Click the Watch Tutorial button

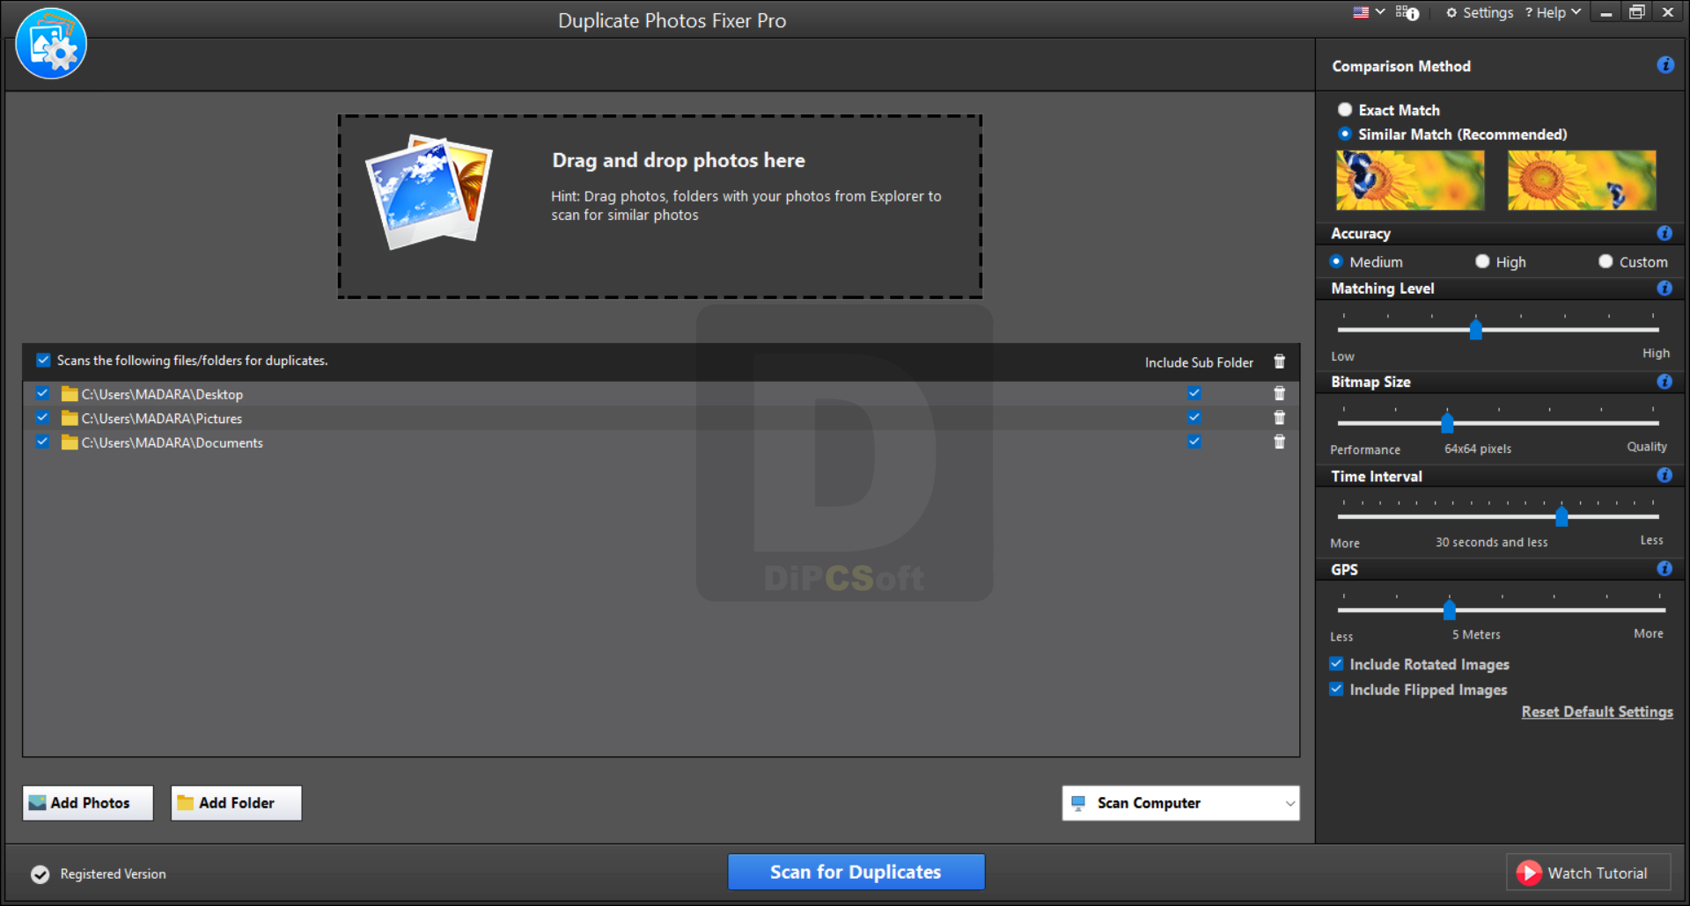(x=1588, y=873)
